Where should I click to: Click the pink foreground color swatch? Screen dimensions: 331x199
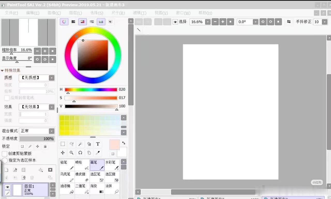[114, 145]
